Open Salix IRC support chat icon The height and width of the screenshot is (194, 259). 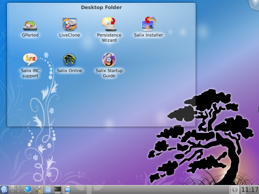(x=30, y=59)
